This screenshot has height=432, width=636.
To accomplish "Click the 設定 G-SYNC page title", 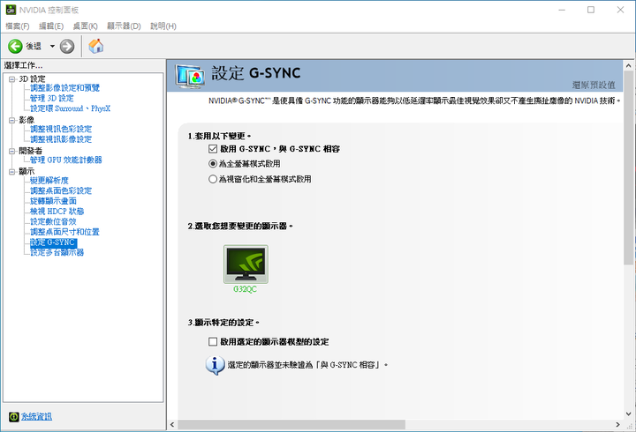I will (256, 73).
